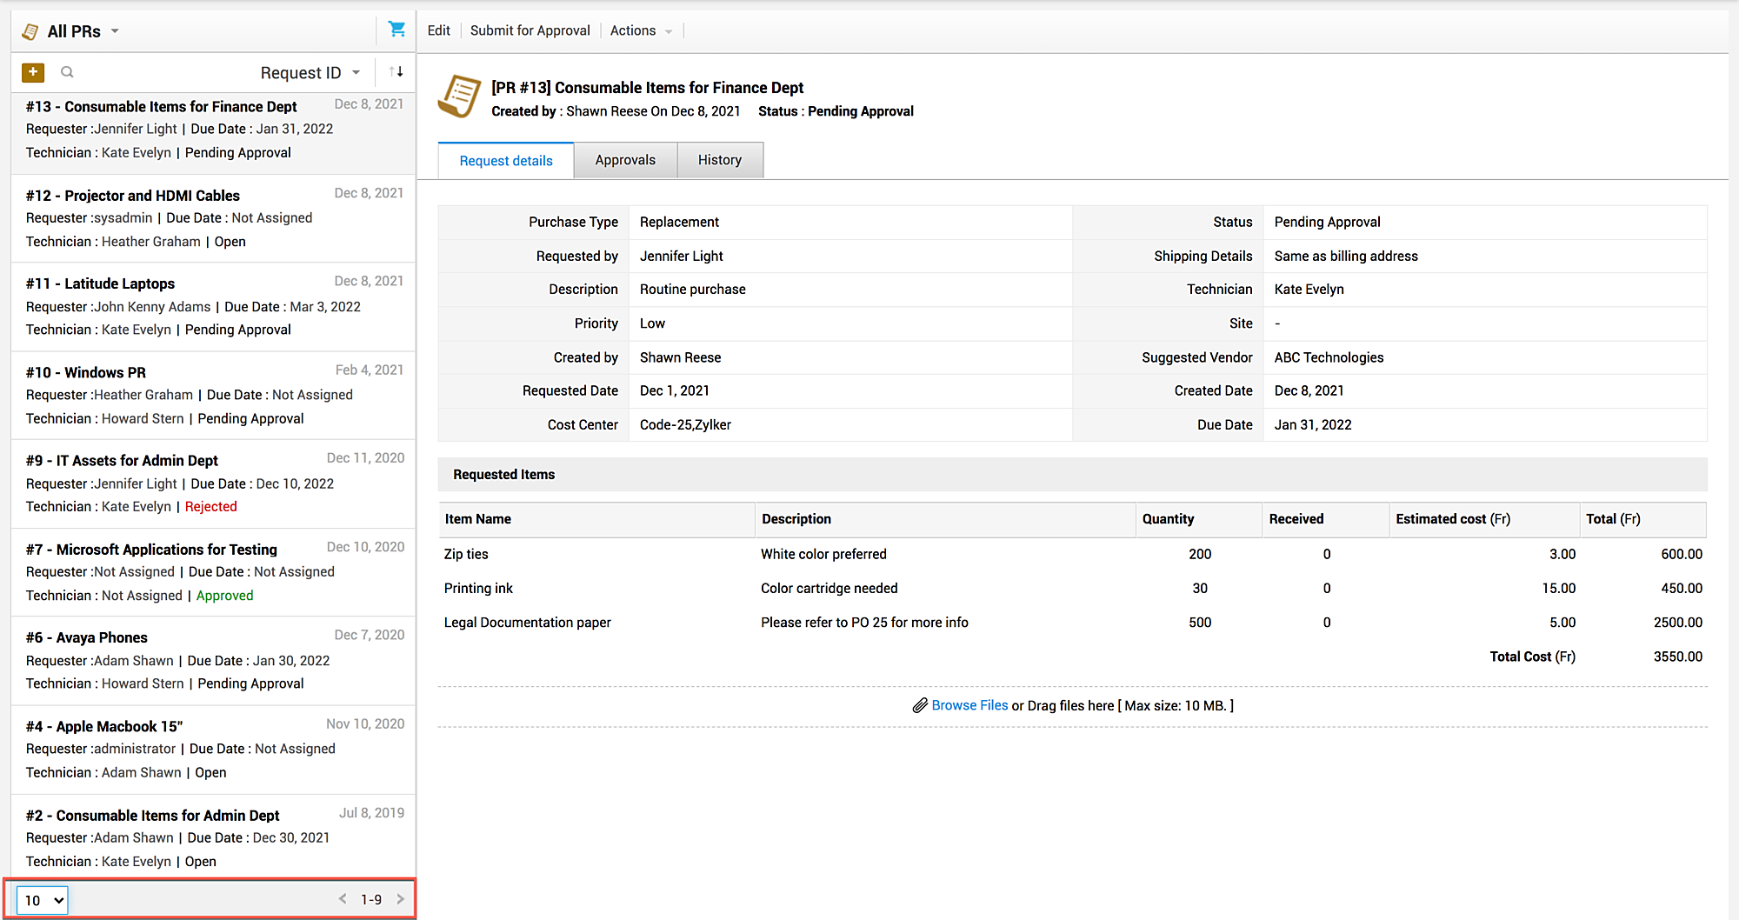Go to the next page arrow
Image resolution: width=1739 pixels, height=920 pixels.
click(x=401, y=899)
